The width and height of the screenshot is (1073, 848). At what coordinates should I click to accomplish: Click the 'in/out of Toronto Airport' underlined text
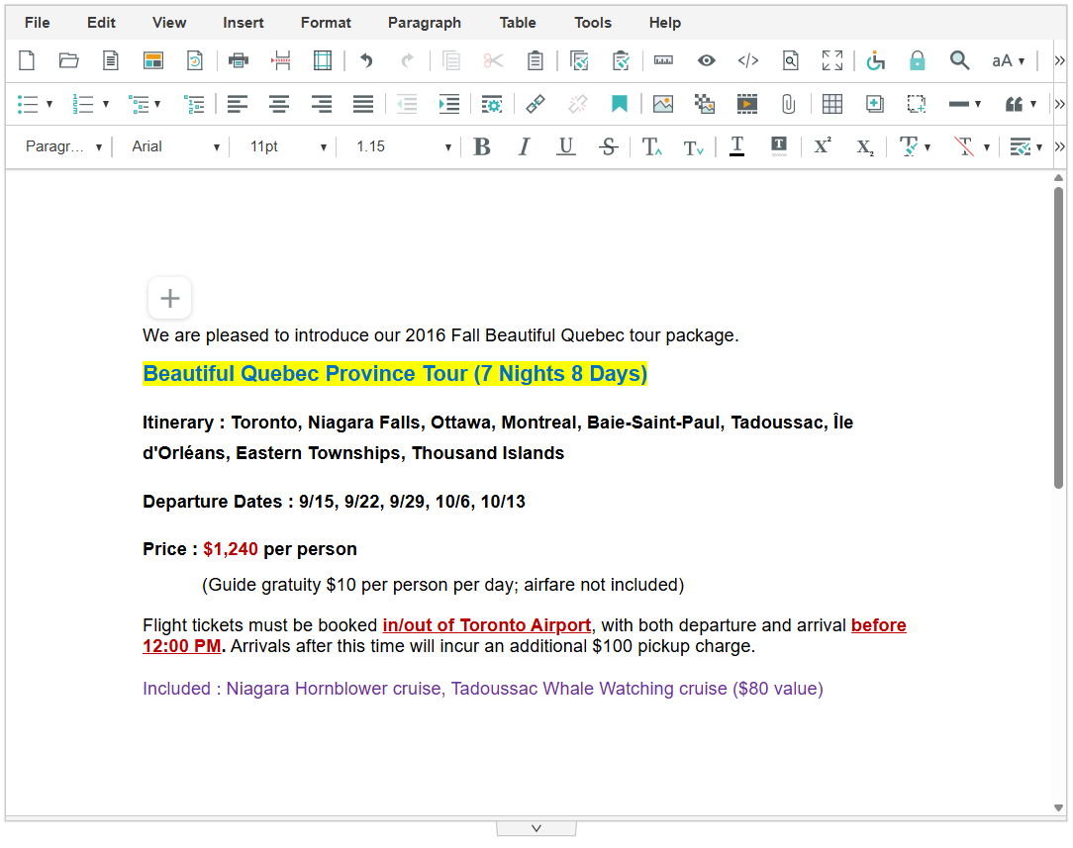tap(487, 625)
